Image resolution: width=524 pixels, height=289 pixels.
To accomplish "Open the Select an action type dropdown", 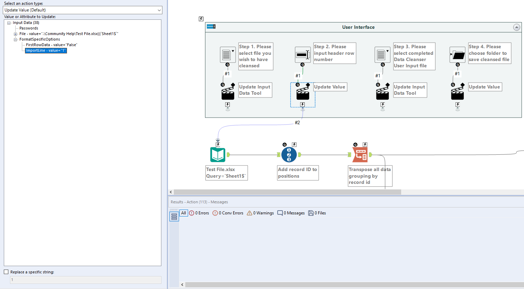I will (x=159, y=10).
